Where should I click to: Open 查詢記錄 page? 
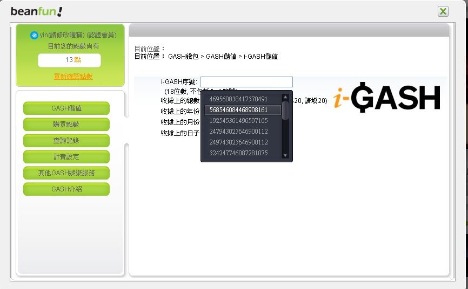[x=66, y=141]
